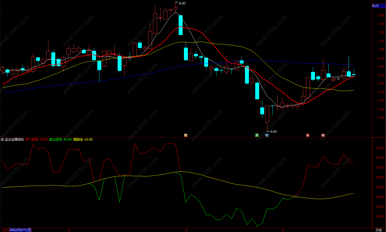Screen dimensions: 386x232
Task: Click the green 跌 event marker
Action: (x=257, y=135)
